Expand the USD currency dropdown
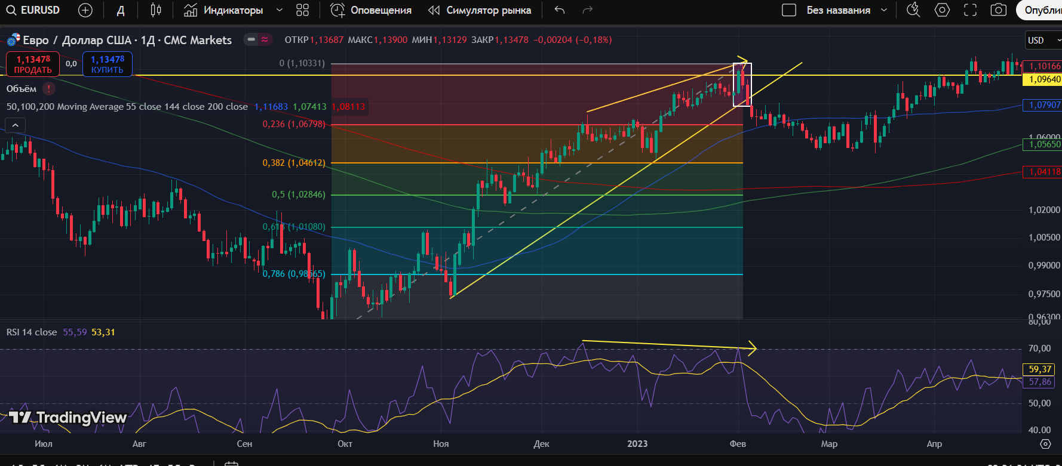This screenshot has height=466, width=1062. (1042, 41)
